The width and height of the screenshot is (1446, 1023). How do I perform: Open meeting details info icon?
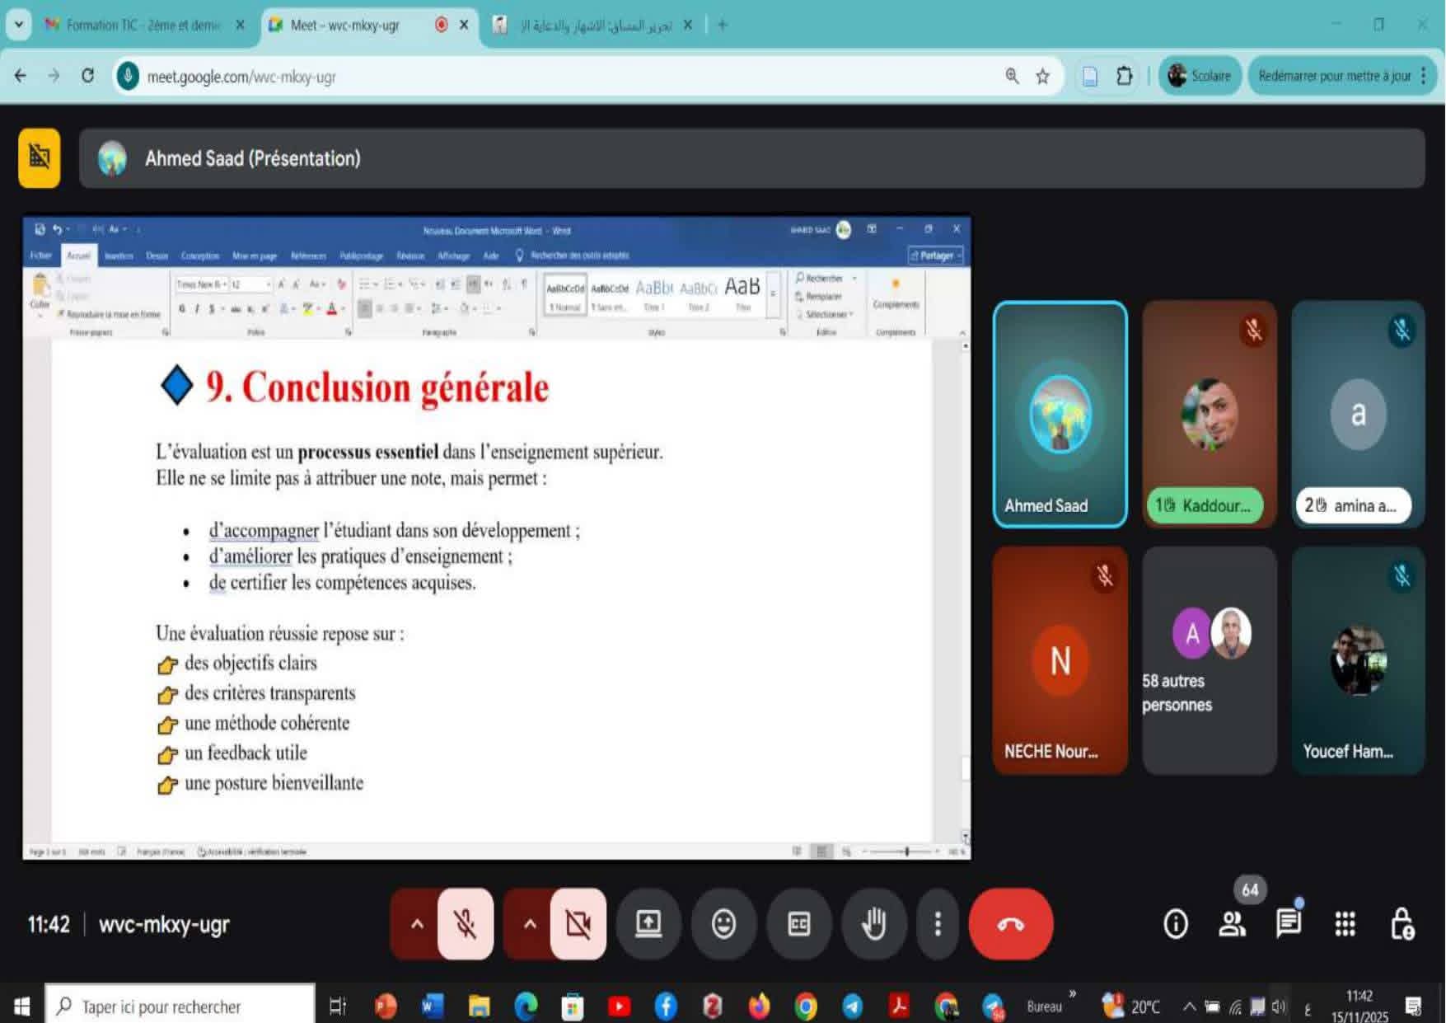(x=1176, y=924)
